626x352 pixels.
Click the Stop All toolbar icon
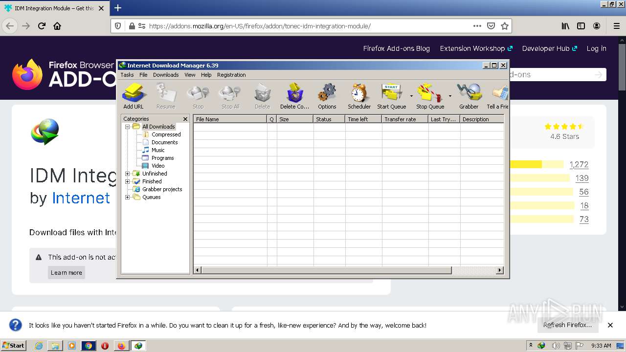pos(230,96)
